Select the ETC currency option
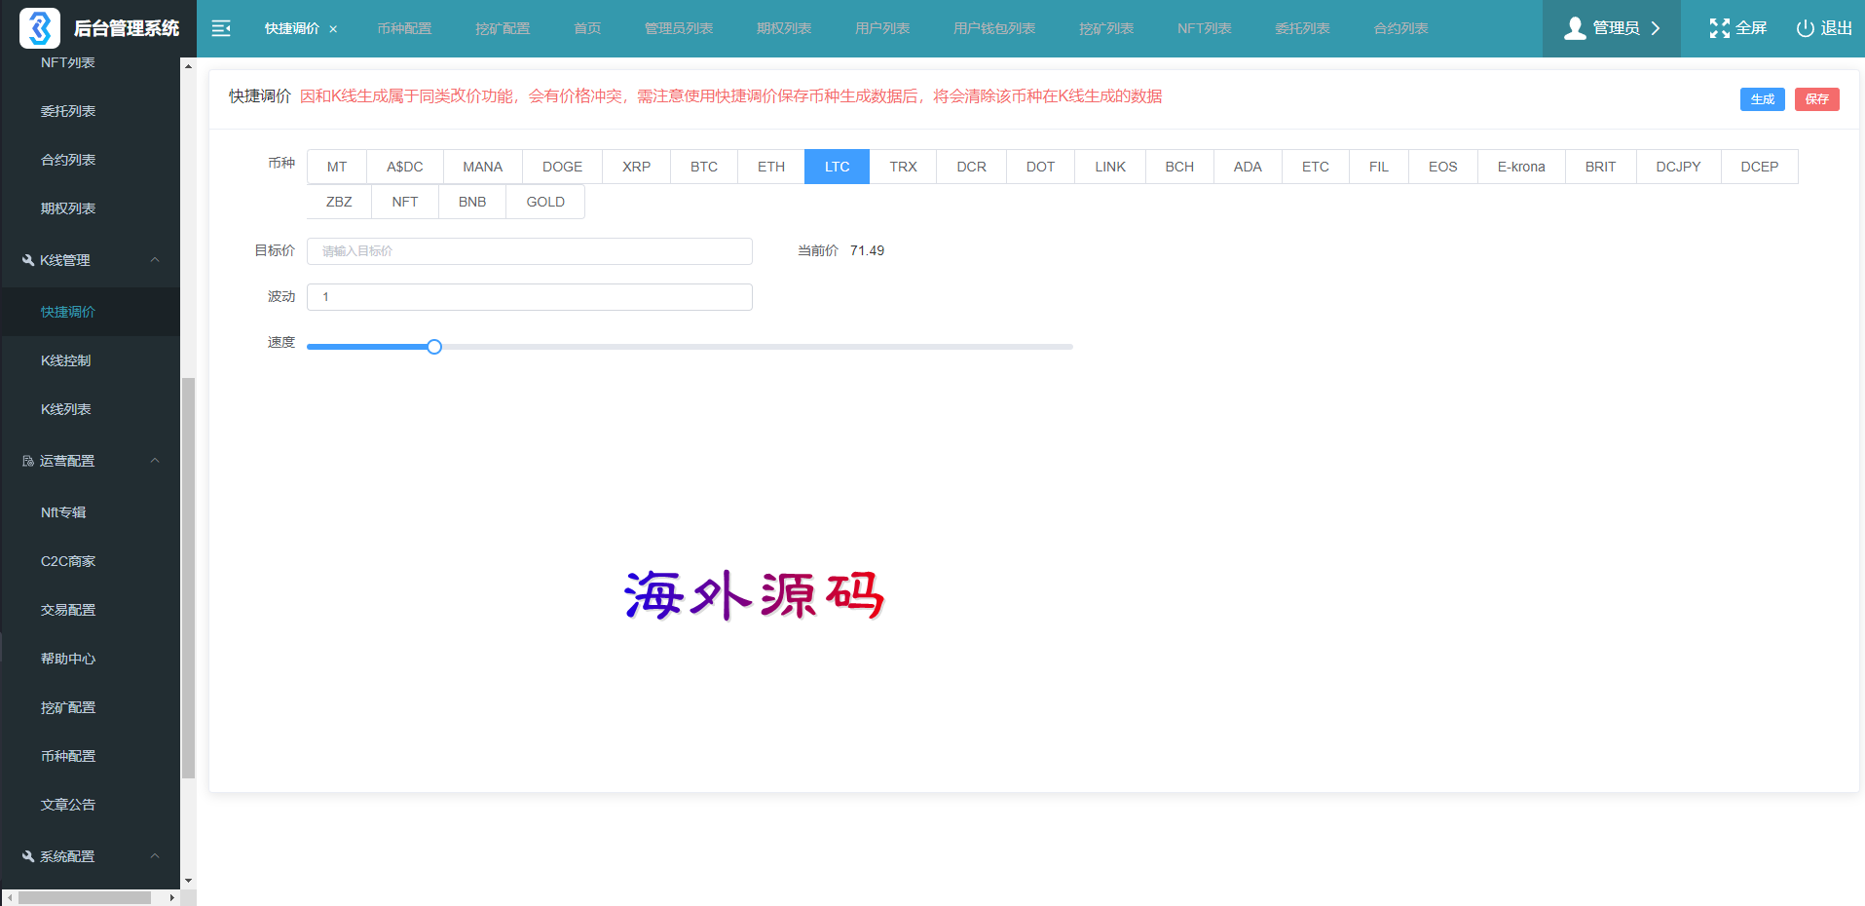The height and width of the screenshot is (906, 1865). click(x=1316, y=167)
